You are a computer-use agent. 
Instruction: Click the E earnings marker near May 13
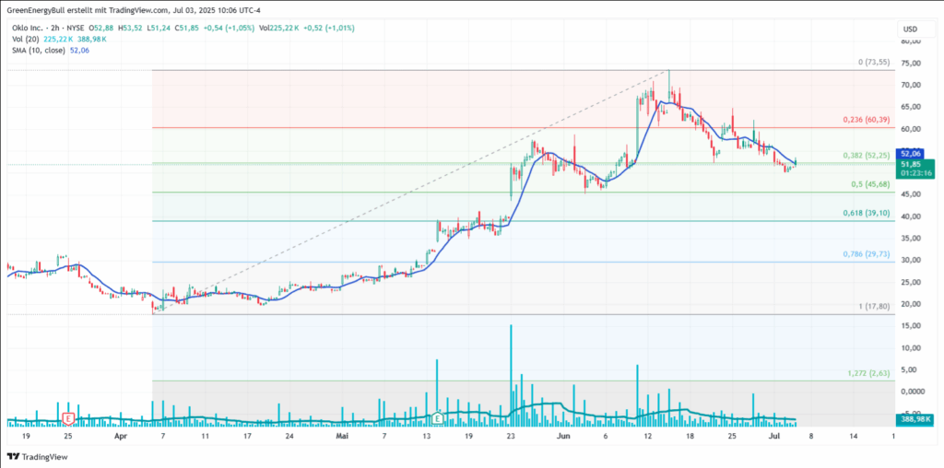point(437,418)
